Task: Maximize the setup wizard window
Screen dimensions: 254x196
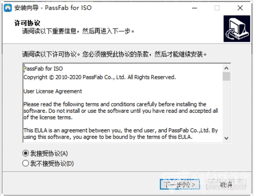Action: click(x=217, y=8)
